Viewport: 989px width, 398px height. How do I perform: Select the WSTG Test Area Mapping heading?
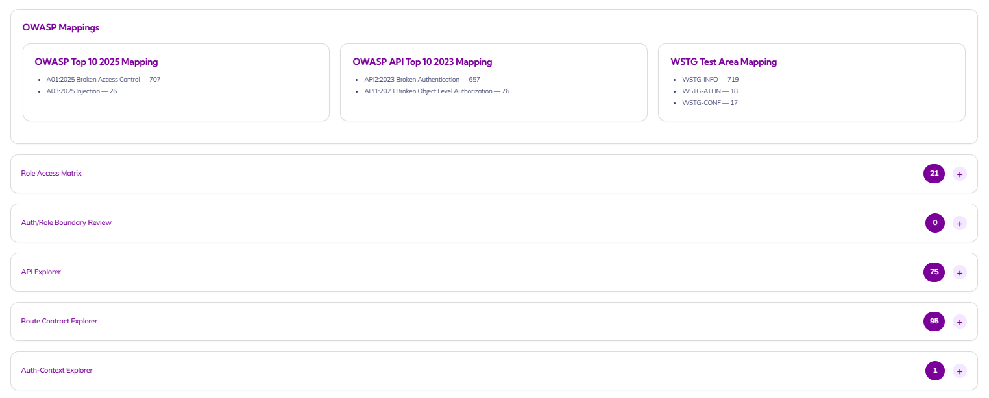tap(724, 62)
